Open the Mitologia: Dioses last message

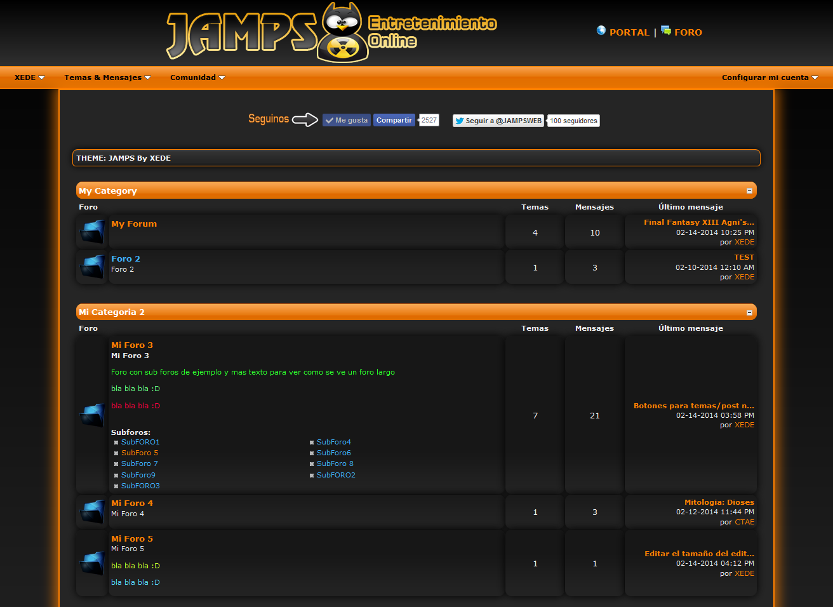click(x=719, y=502)
